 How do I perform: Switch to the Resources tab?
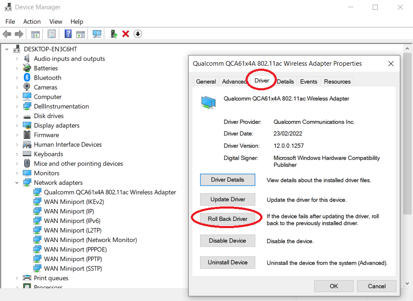coord(338,82)
